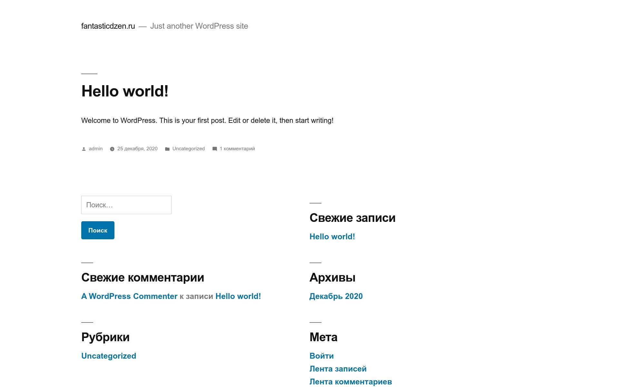Click the folder icon before Uncategorized meta
619x387 pixels.
pos(167,149)
